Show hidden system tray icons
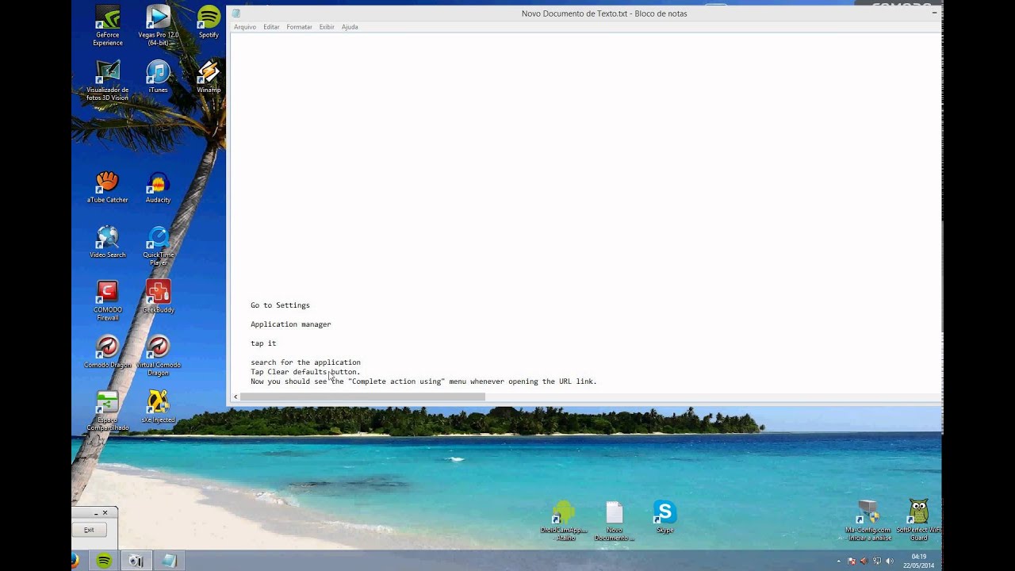The image size is (1015, 571). pyautogui.click(x=839, y=561)
